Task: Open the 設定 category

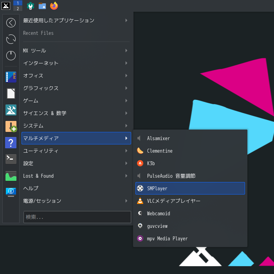Action: [76, 163]
